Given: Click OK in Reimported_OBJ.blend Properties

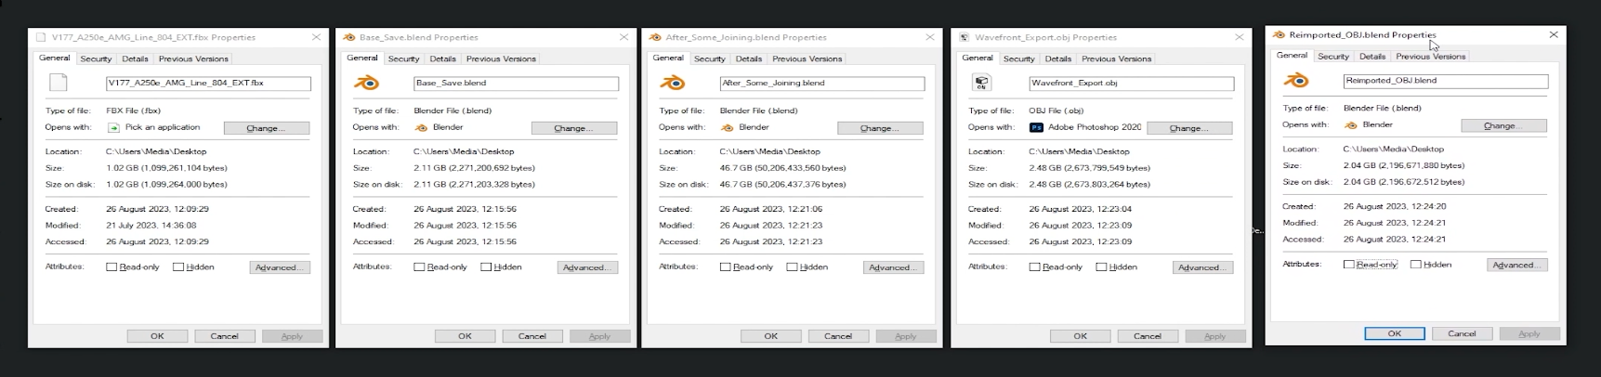Looking at the screenshot, I should coord(1394,333).
